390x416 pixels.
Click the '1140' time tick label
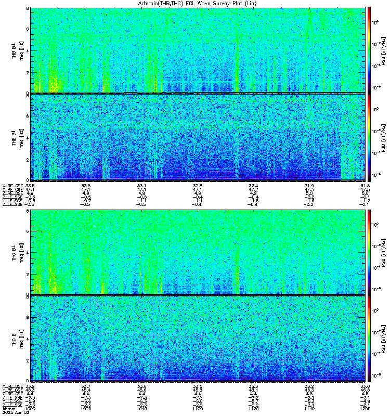[309, 409]
